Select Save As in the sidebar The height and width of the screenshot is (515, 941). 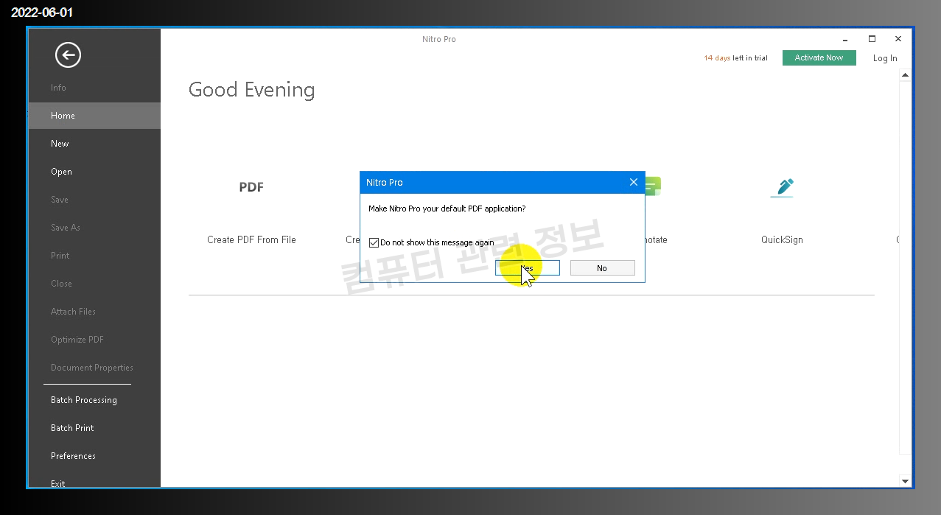94,228
